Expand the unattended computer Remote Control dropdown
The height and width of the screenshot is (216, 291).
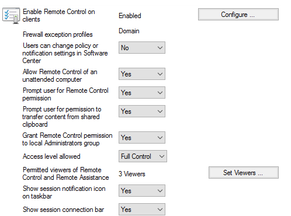click(142, 74)
